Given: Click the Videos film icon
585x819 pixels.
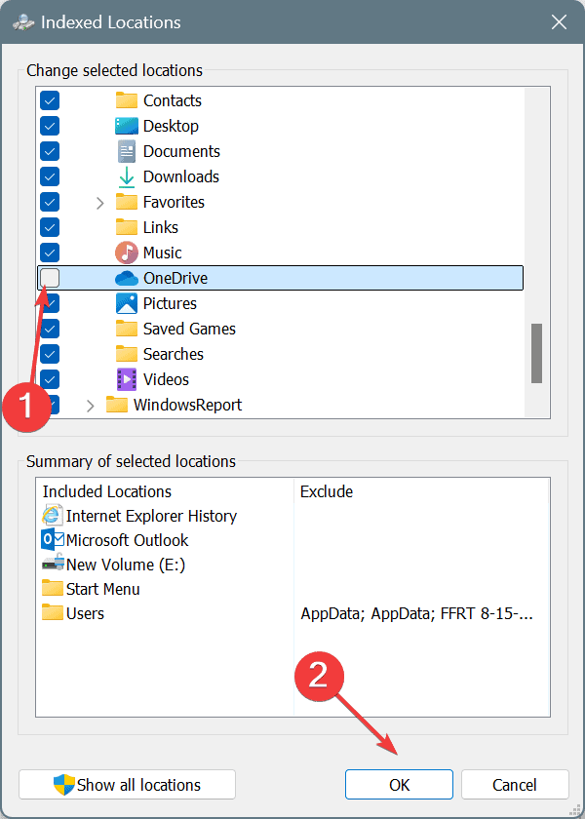Looking at the screenshot, I should click(127, 379).
